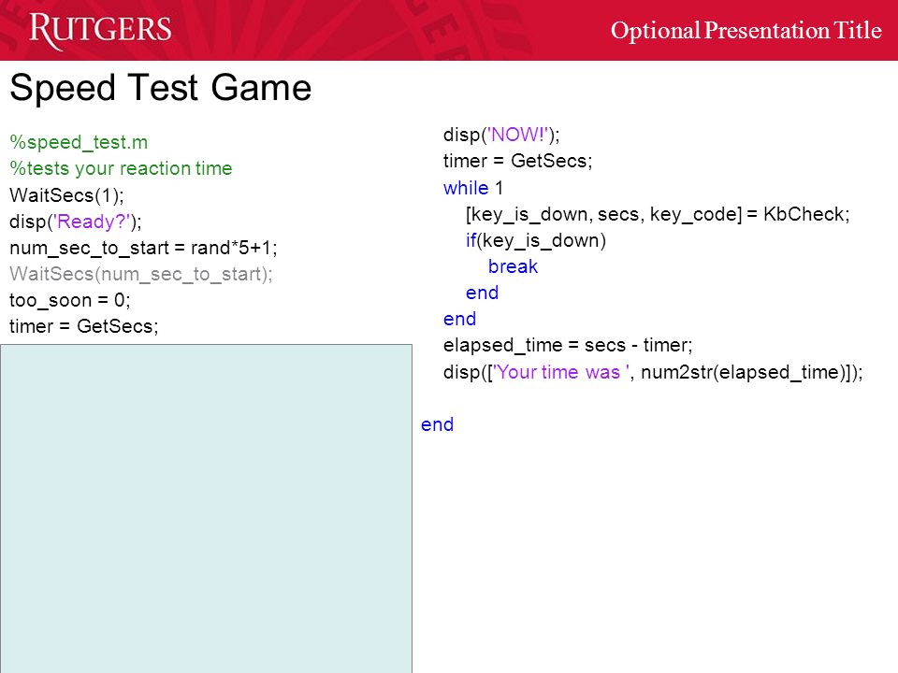Image resolution: width=898 pixels, height=673 pixels.
Task: Select the 'while 1' statement
Action: coord(473,188)
